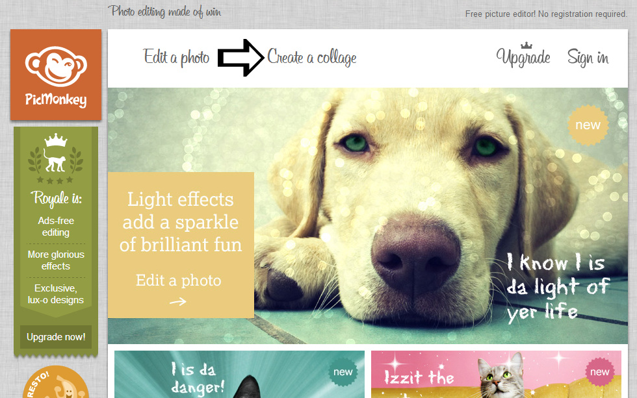Click the yellow 'new' badge on dog banner
Viewport: 637px width, 398px height.
click(x=588, y=125)
